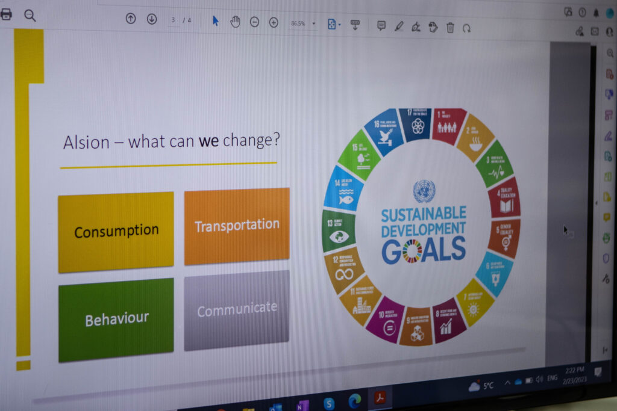Open Adobe Acrobat in the taskbar

[x=380, y=398]
